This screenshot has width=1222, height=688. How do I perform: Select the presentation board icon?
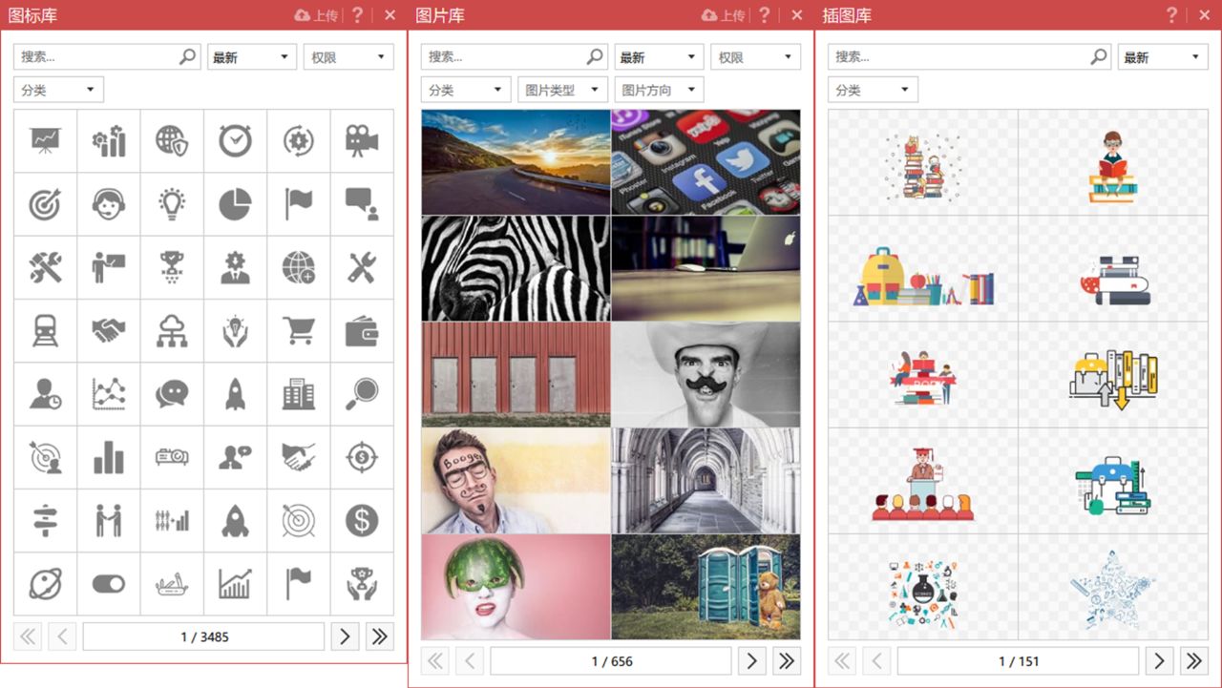45,141
